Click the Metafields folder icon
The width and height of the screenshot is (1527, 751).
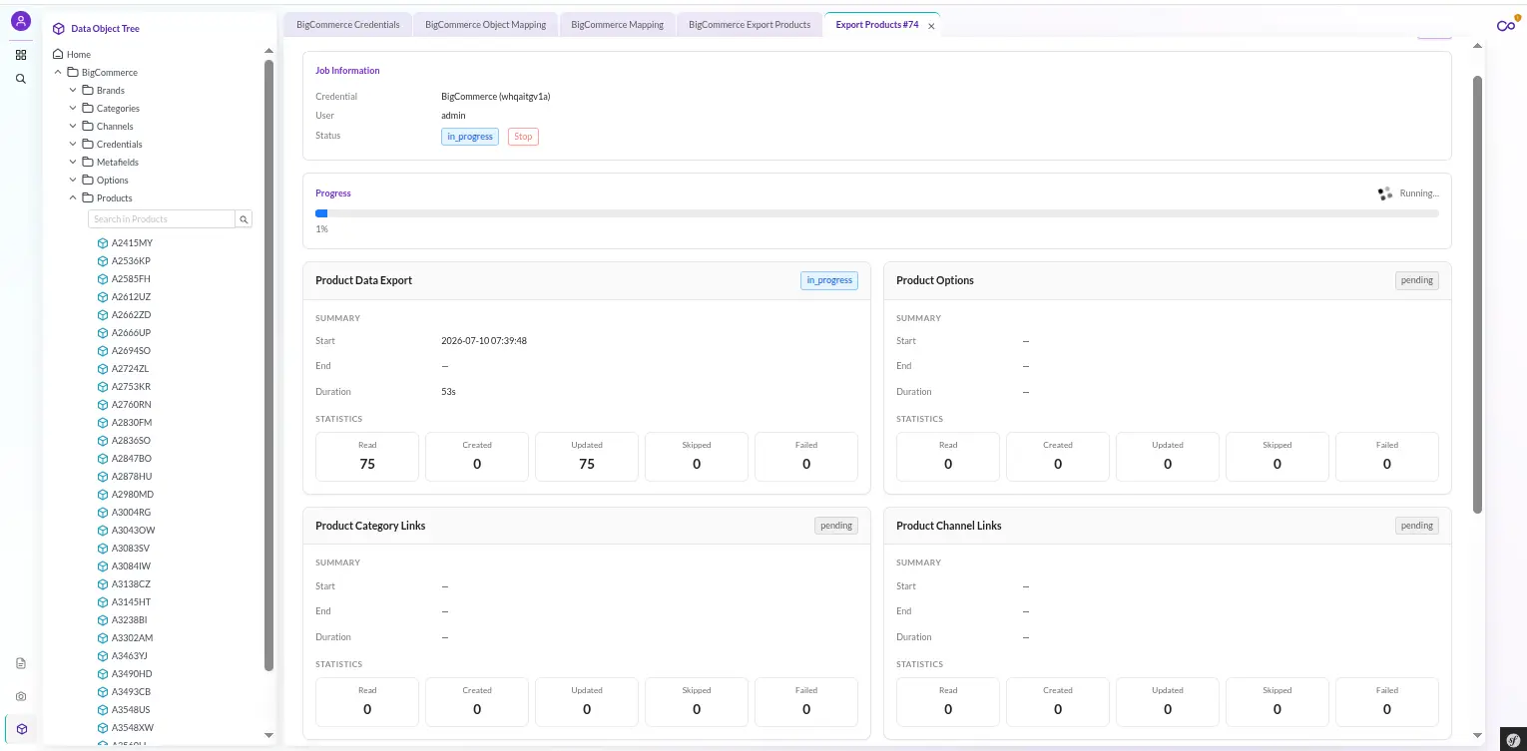coord(88,162)
